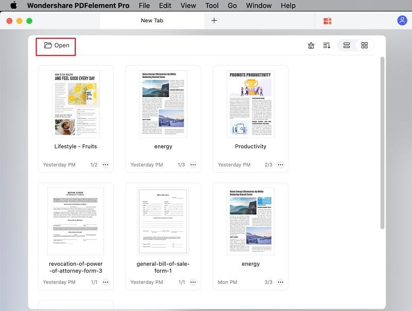The width and height of the screenshot is (412, 311).
Task: Click the more options dots on energy file
Action: (193, 165)
